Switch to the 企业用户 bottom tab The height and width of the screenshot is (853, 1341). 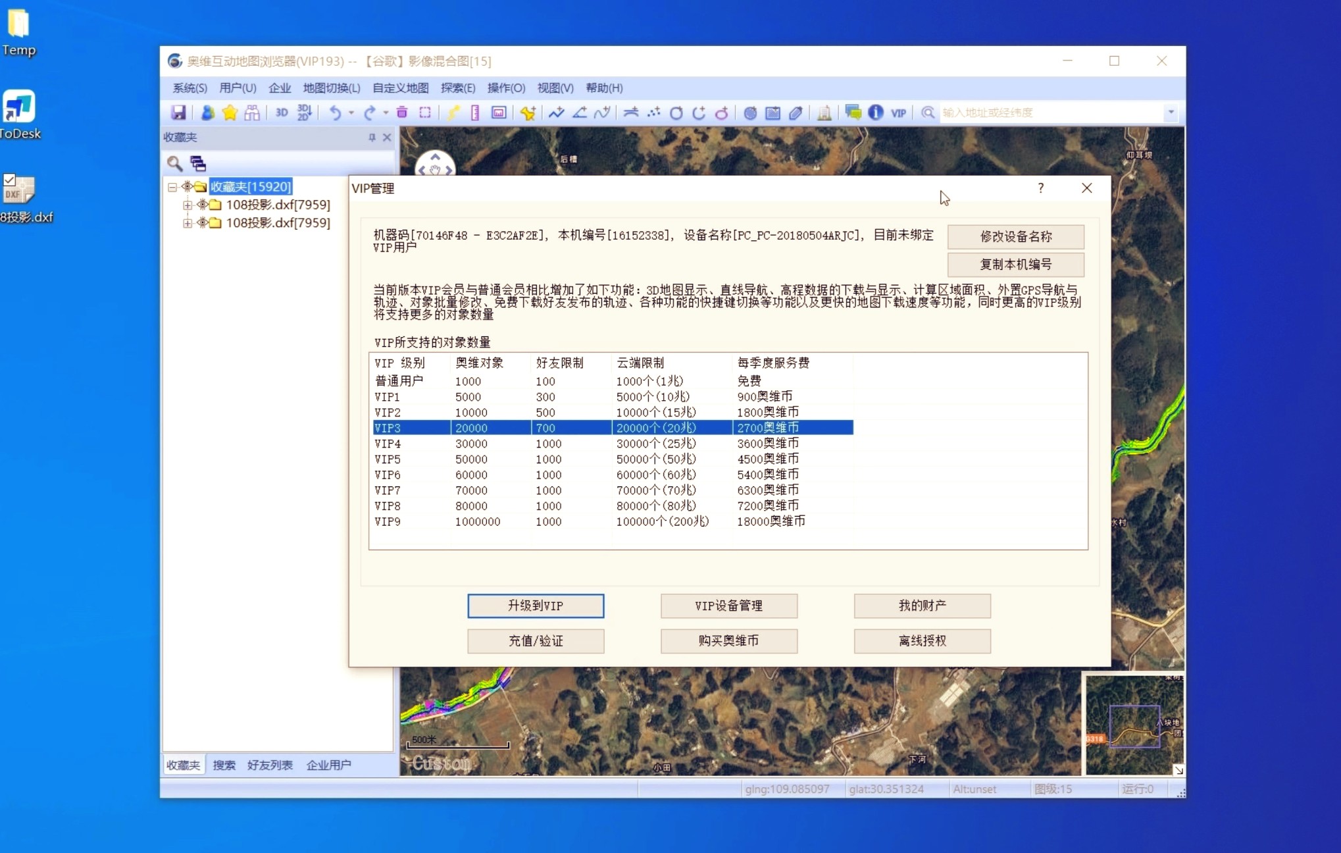[x=328, y=765]
